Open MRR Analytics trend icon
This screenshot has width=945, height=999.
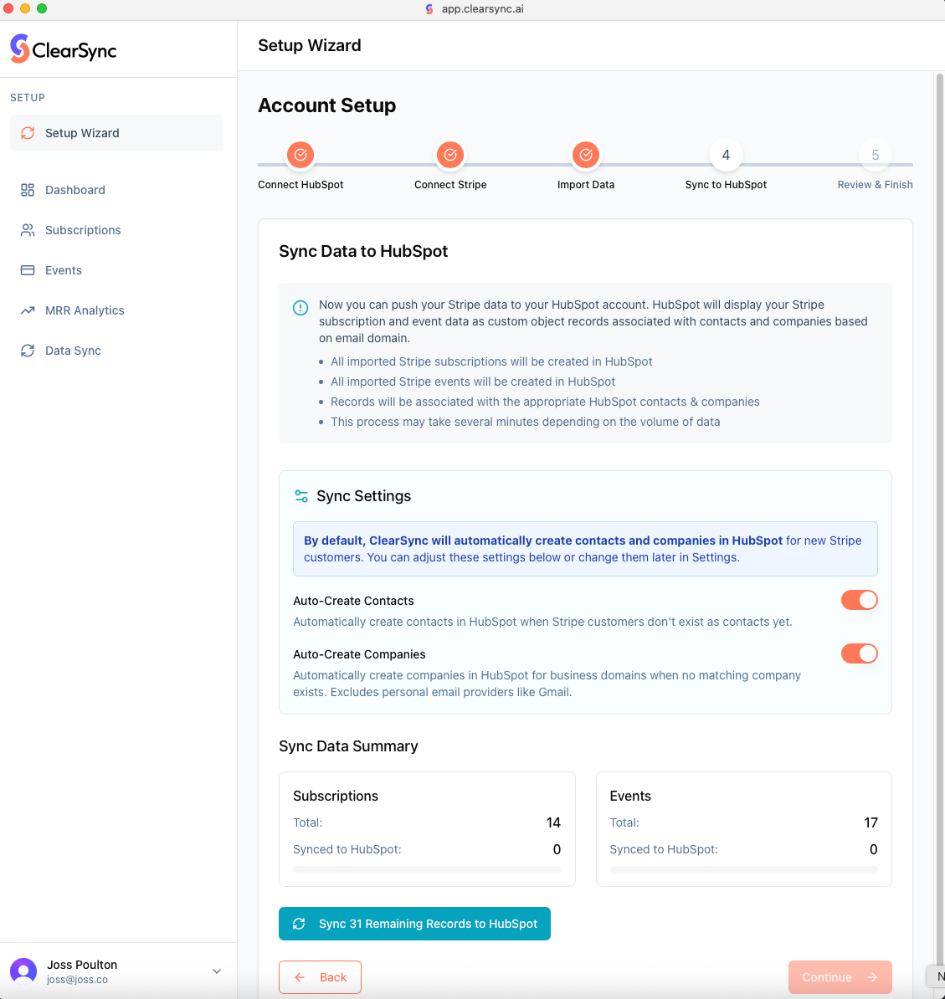(x=28, y=310)
